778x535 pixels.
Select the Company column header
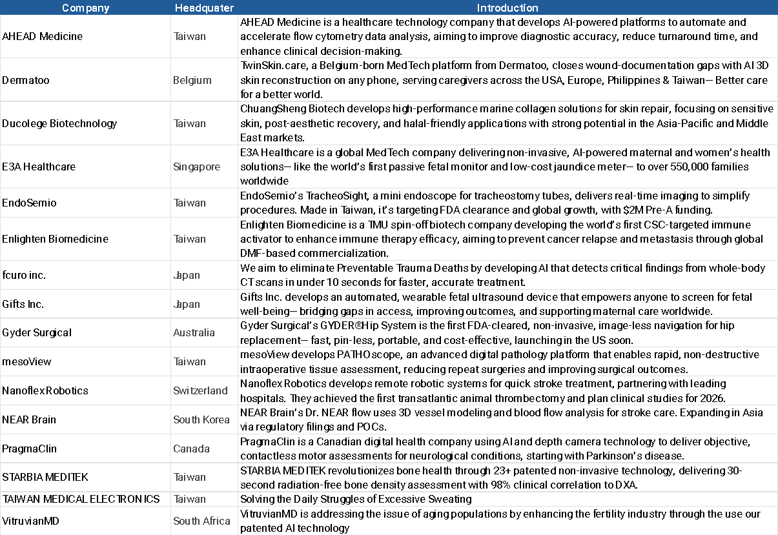coord(85,8)
